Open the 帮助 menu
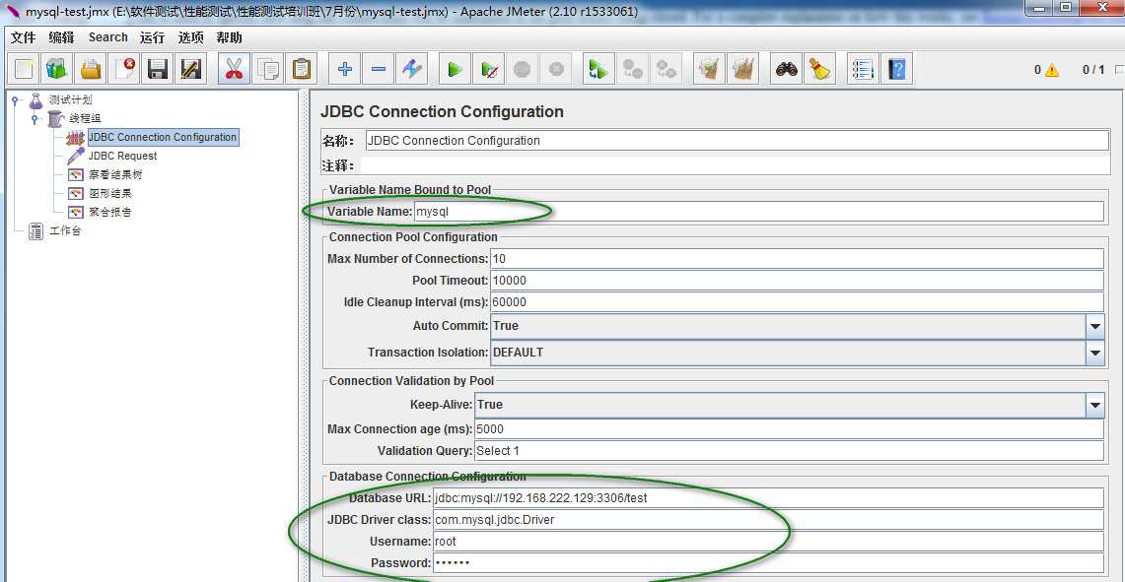The image size is (1125, 582). tap(229, 38)
